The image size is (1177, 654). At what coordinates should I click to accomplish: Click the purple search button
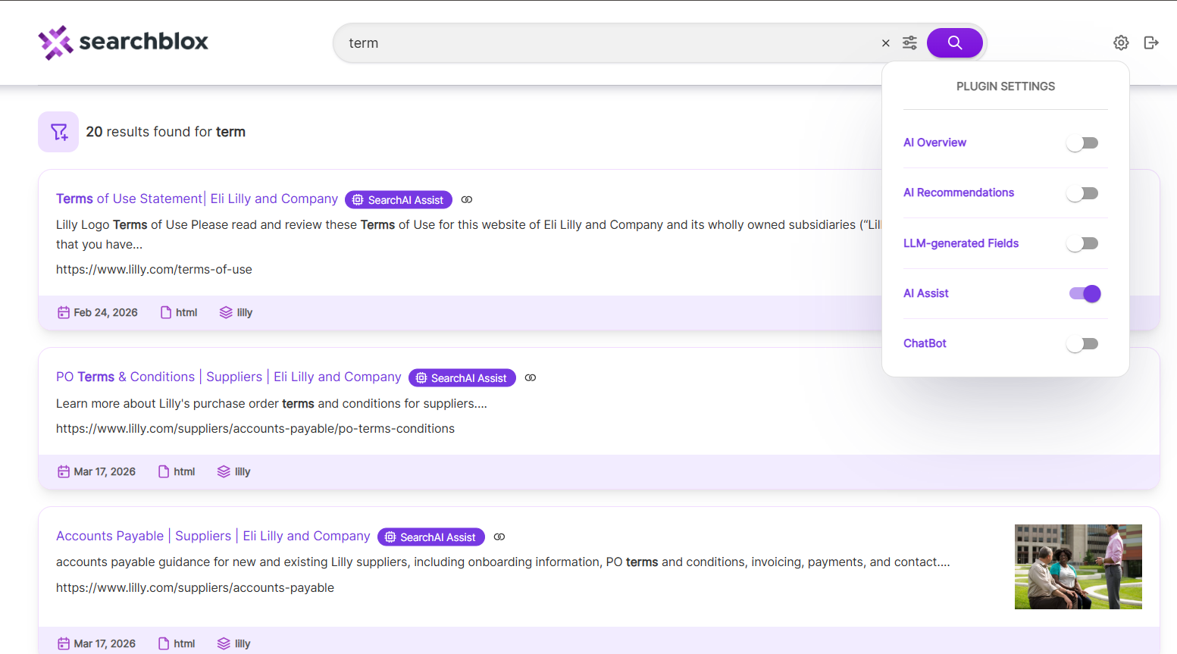(x=955, y=43)
